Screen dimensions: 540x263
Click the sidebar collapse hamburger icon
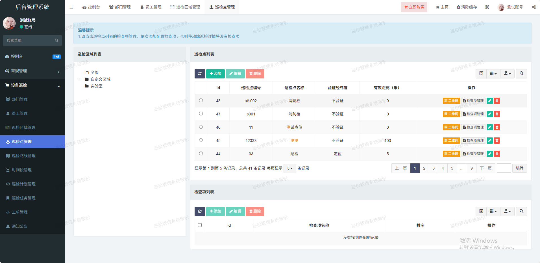click(x=71, y=7)
